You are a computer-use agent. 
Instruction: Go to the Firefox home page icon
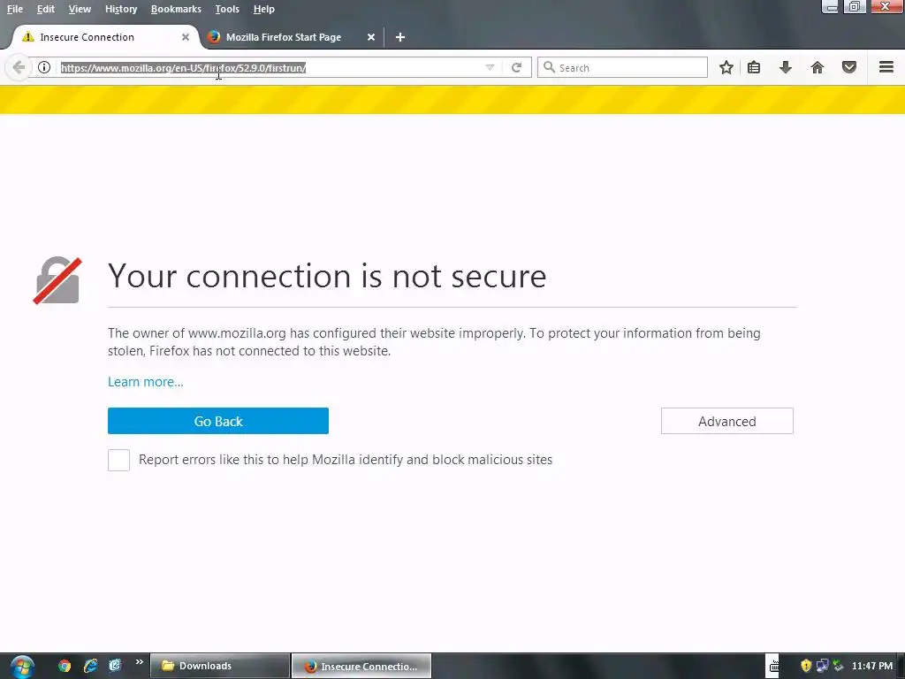pos(818,67)
